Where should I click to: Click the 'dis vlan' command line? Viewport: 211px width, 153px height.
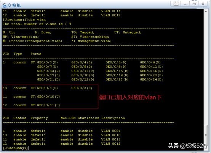[x=24, y=20]
